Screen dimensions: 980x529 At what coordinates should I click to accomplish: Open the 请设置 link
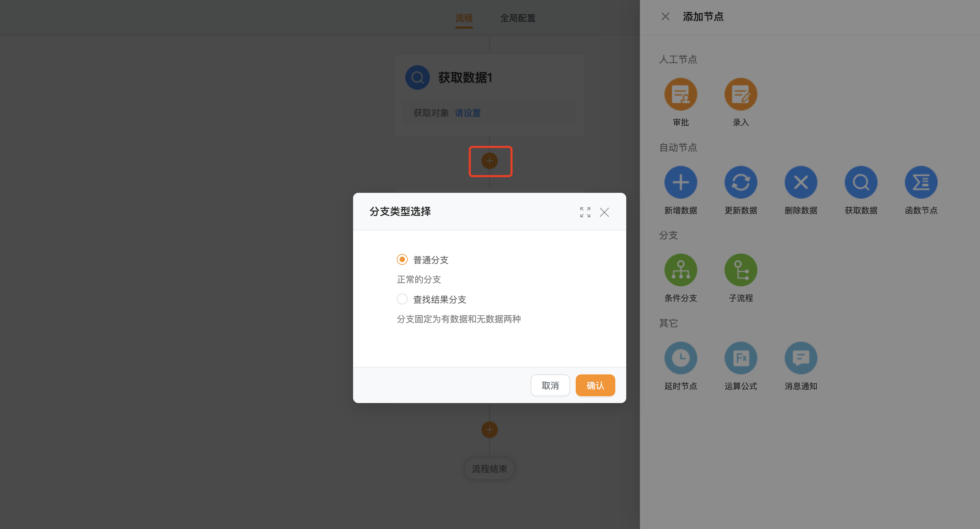(x=467, y=113)
